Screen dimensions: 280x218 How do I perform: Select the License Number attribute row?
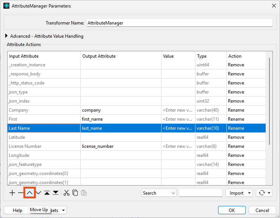(x=25, y=146)
